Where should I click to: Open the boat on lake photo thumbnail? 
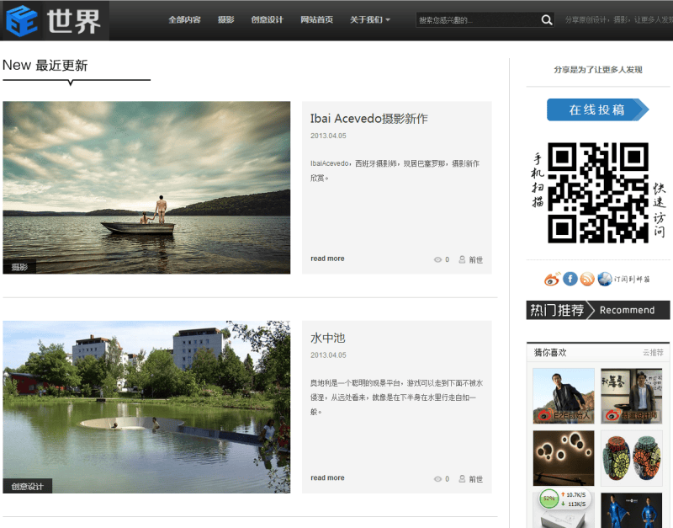(146, 187)
